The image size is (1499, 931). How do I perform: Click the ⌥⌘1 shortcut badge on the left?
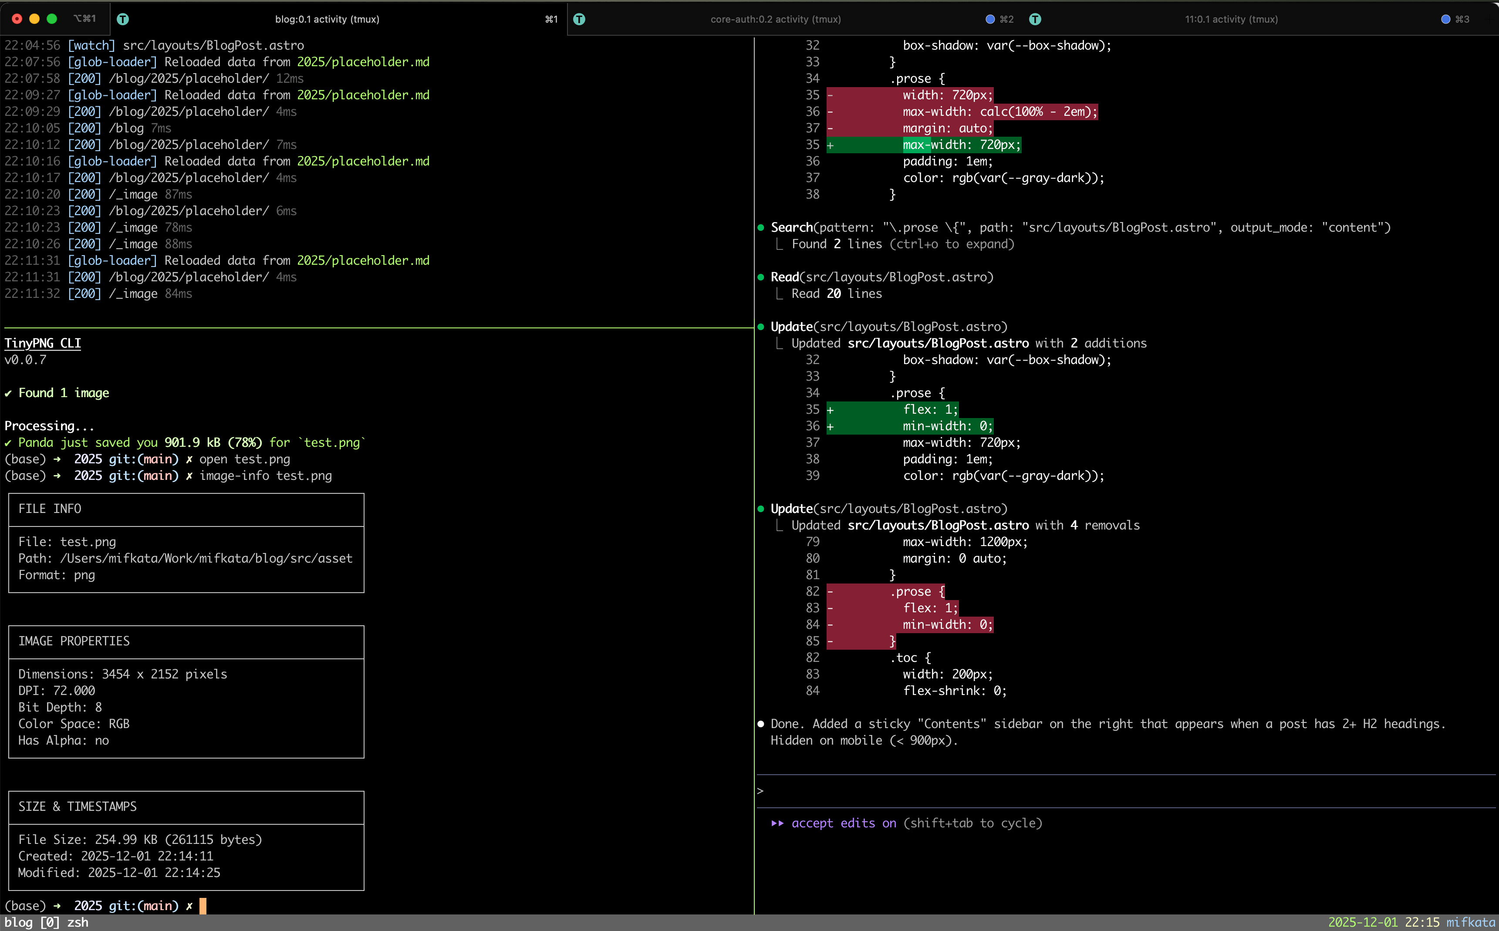(x=84, y=19)
